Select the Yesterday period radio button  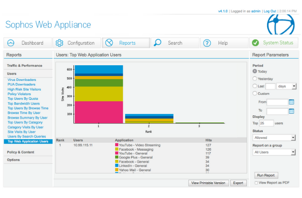255,78
